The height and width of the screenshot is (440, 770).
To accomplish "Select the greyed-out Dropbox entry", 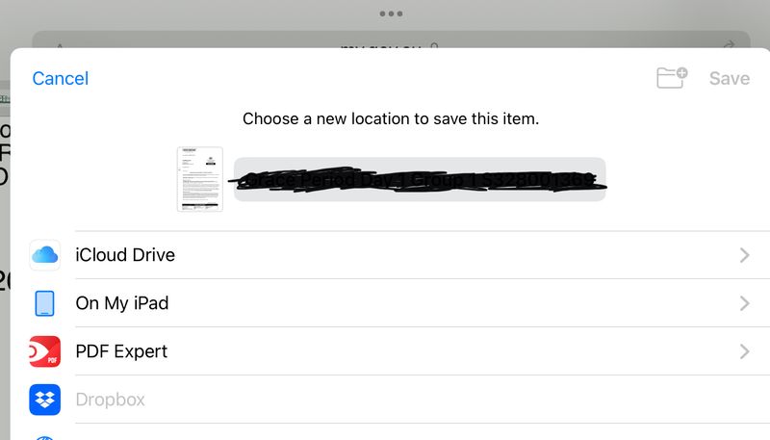I will pyautogui.click(x=385, y=399).
